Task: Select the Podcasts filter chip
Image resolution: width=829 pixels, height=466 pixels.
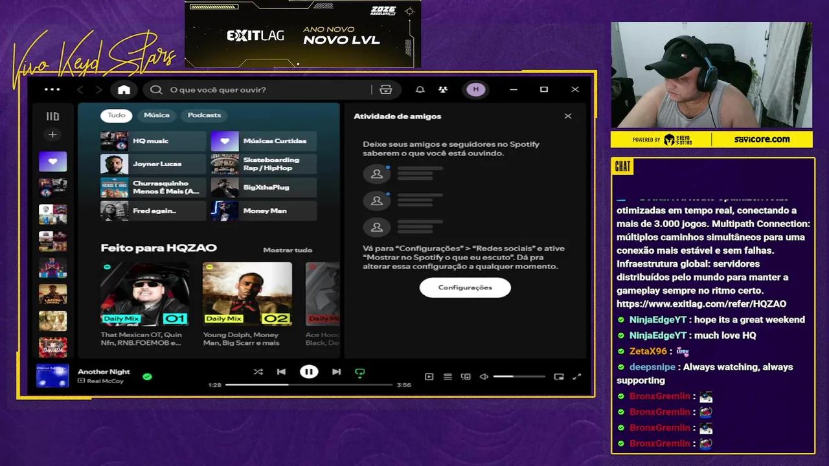Action: (204, 115)
